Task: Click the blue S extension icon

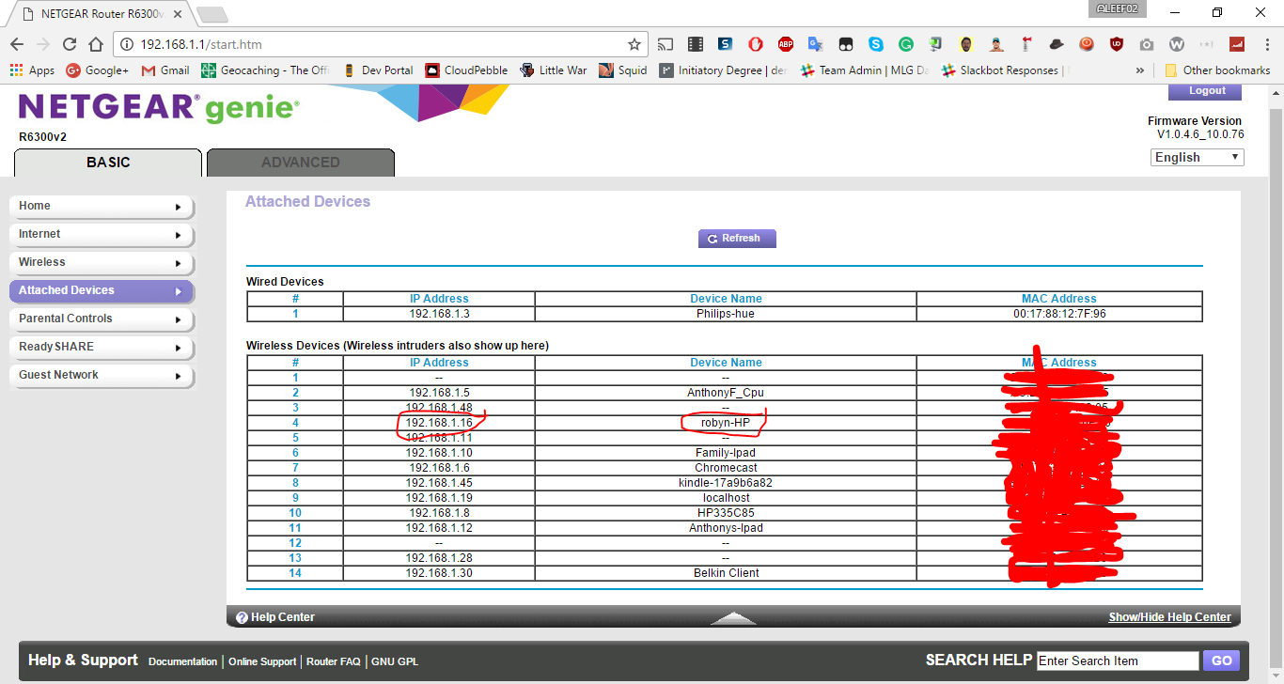Action: coord(726,44)
